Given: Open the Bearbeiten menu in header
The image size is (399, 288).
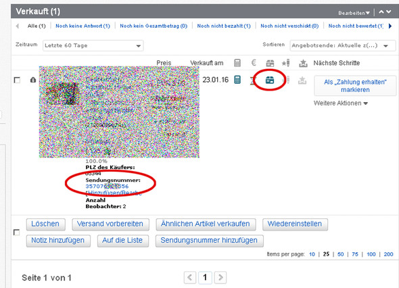Looking at the screenshot, I should (354, 13).
